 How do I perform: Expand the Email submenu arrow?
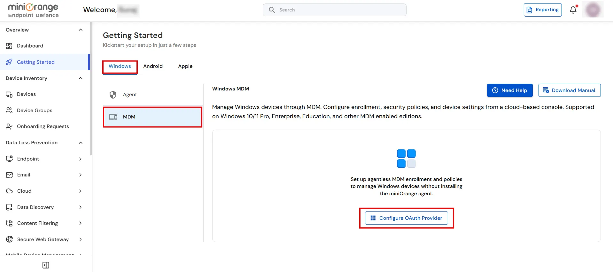point(80,175)
